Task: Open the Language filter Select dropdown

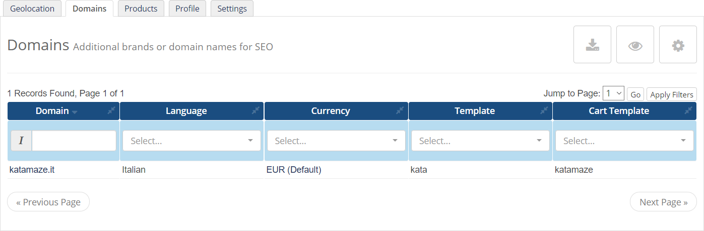Action: click(191, 141)
